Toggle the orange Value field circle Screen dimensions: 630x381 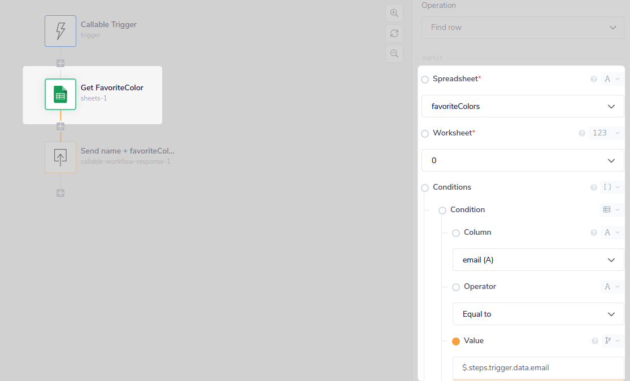tap(456, 341)
